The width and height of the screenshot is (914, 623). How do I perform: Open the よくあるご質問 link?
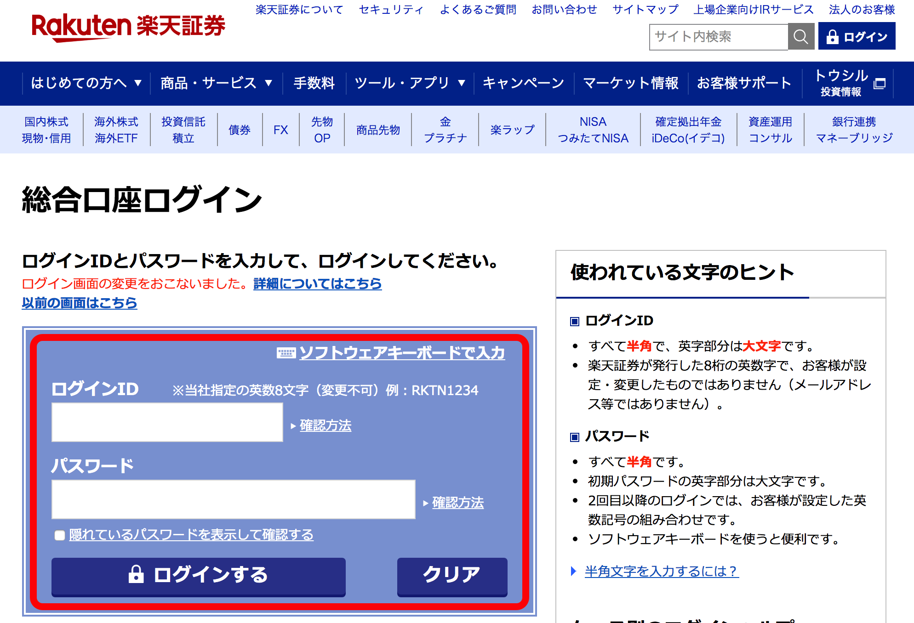[x=478, y=10]
